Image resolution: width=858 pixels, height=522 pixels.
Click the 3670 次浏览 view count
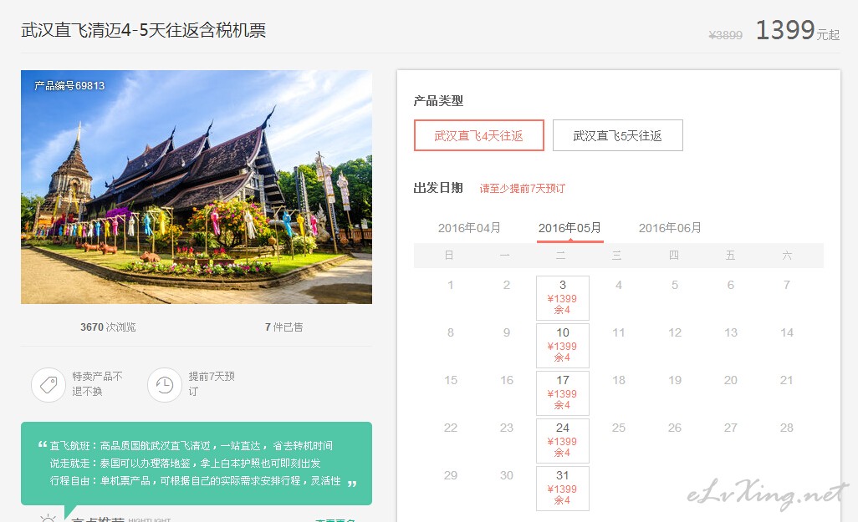108,327
